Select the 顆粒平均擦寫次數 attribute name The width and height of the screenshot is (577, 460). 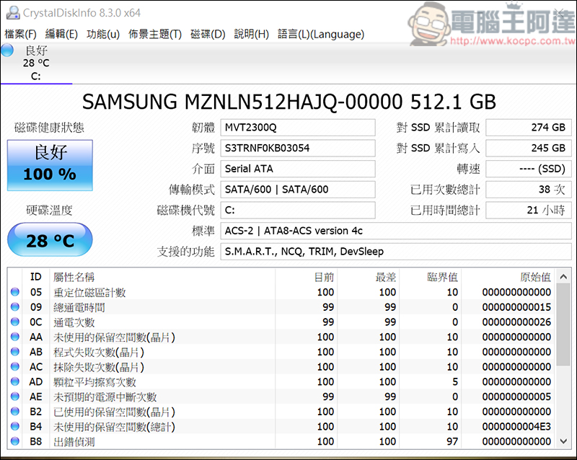[94, 382]
